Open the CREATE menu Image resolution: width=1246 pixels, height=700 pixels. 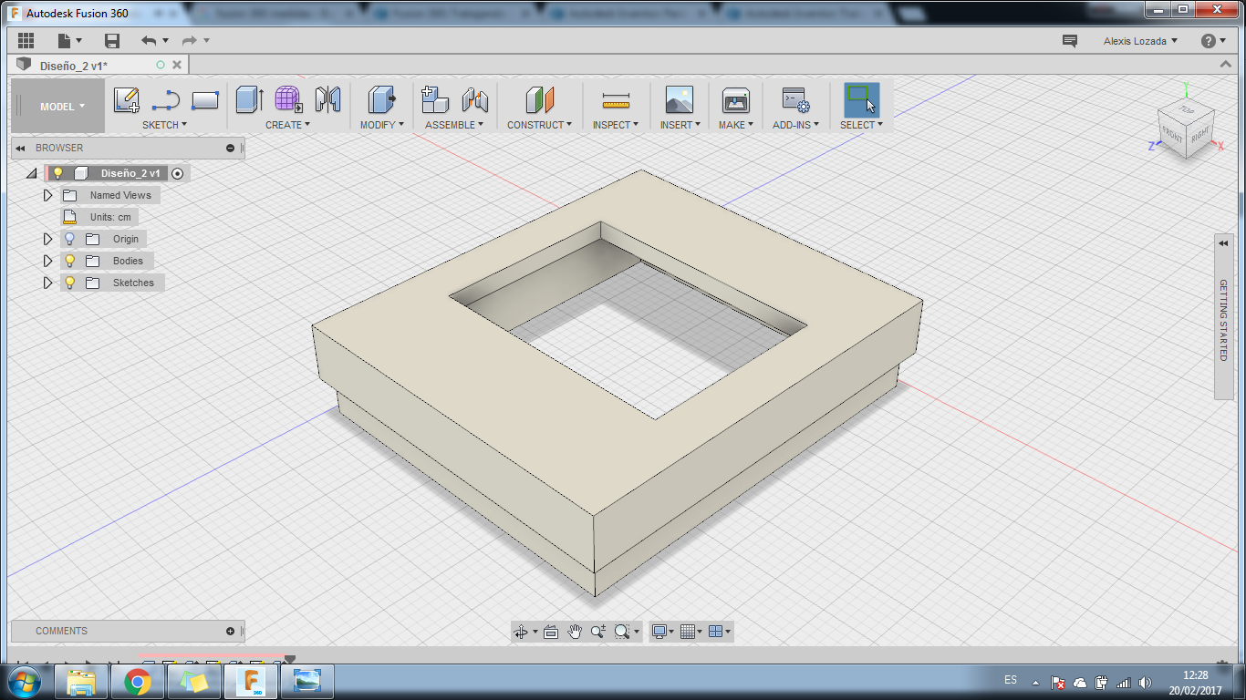287,125
